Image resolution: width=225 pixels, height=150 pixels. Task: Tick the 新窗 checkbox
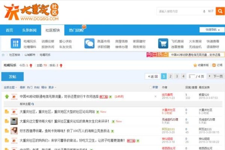pos(150,87)
